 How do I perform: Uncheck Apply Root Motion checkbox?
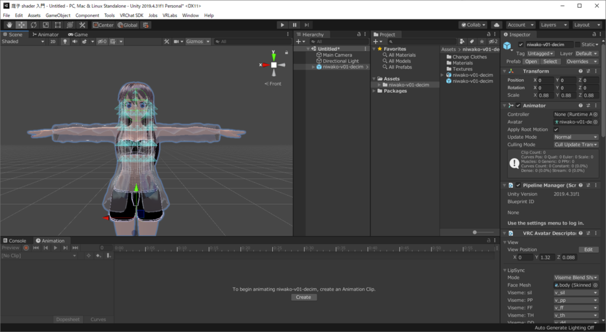pos(556,129)
